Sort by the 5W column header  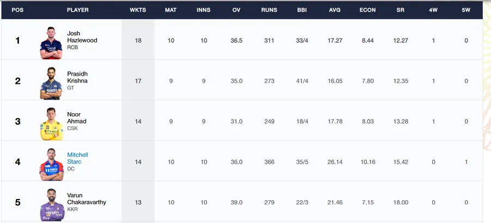tap(466, 10)
